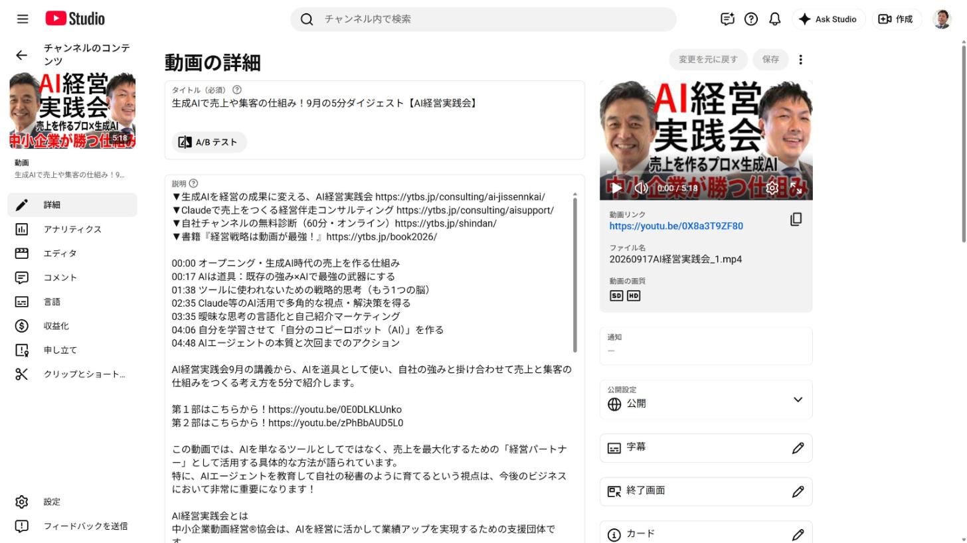This screenshot has width=967, height=543.
Task: Click フィードバックを送信 in the sidebar
Action: point(72,526)
